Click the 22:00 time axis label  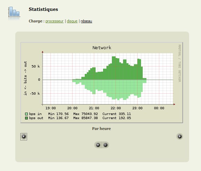(116, 108)
